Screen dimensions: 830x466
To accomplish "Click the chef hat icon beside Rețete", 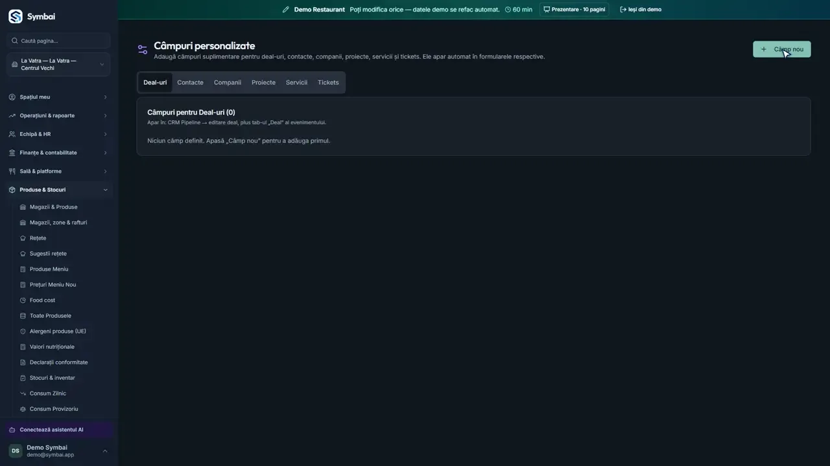I will click(23, 238).
